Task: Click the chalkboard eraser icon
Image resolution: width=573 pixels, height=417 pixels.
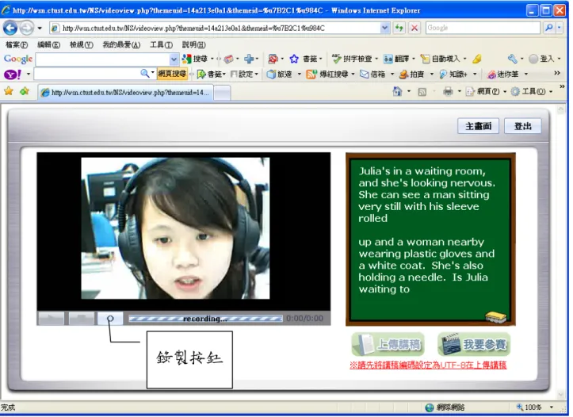Action: tap(496, 317)
